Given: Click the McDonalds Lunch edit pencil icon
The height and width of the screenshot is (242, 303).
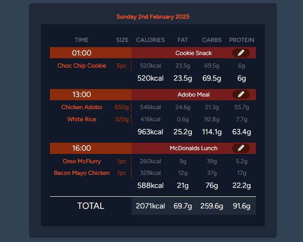Looking at the screenshot, I should point(241,148).
